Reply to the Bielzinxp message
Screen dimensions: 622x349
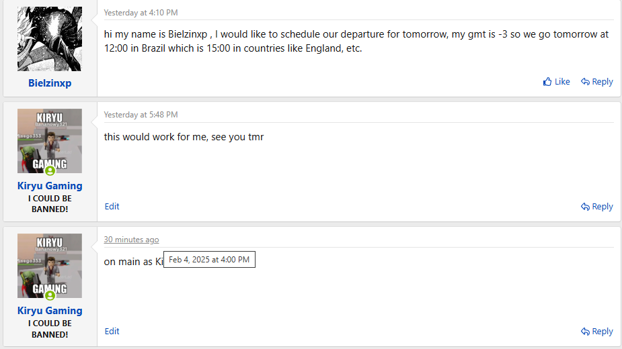(x=597, y=82)
